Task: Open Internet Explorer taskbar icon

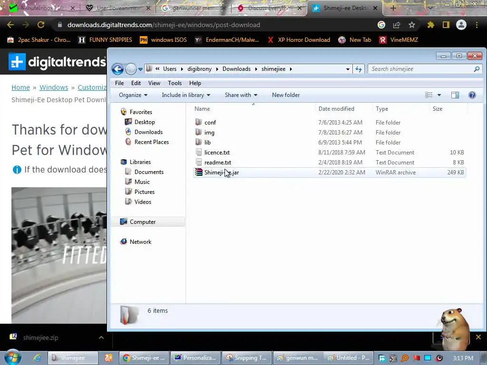Action: coord(37,358)
